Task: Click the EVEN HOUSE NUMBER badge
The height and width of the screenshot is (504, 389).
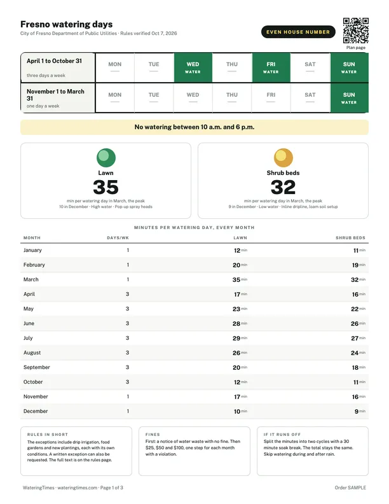Action: click(x=298, y=32)
